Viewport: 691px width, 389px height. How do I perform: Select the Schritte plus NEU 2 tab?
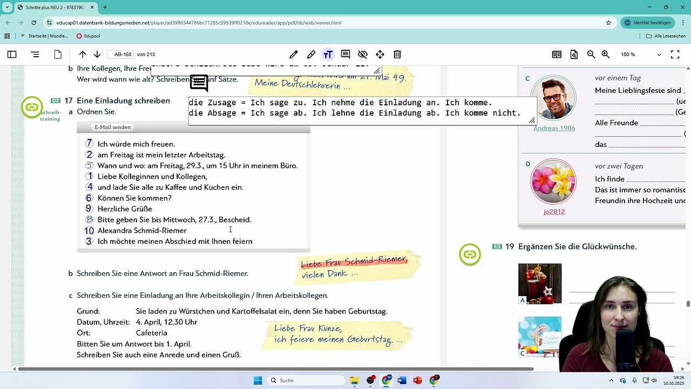point(56,8)
